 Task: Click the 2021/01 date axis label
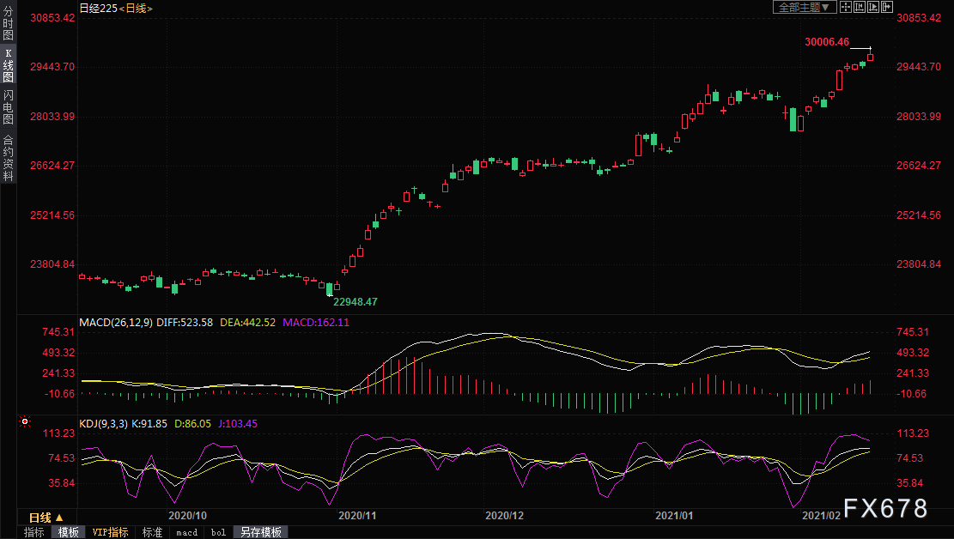click(x=674, y=515)
